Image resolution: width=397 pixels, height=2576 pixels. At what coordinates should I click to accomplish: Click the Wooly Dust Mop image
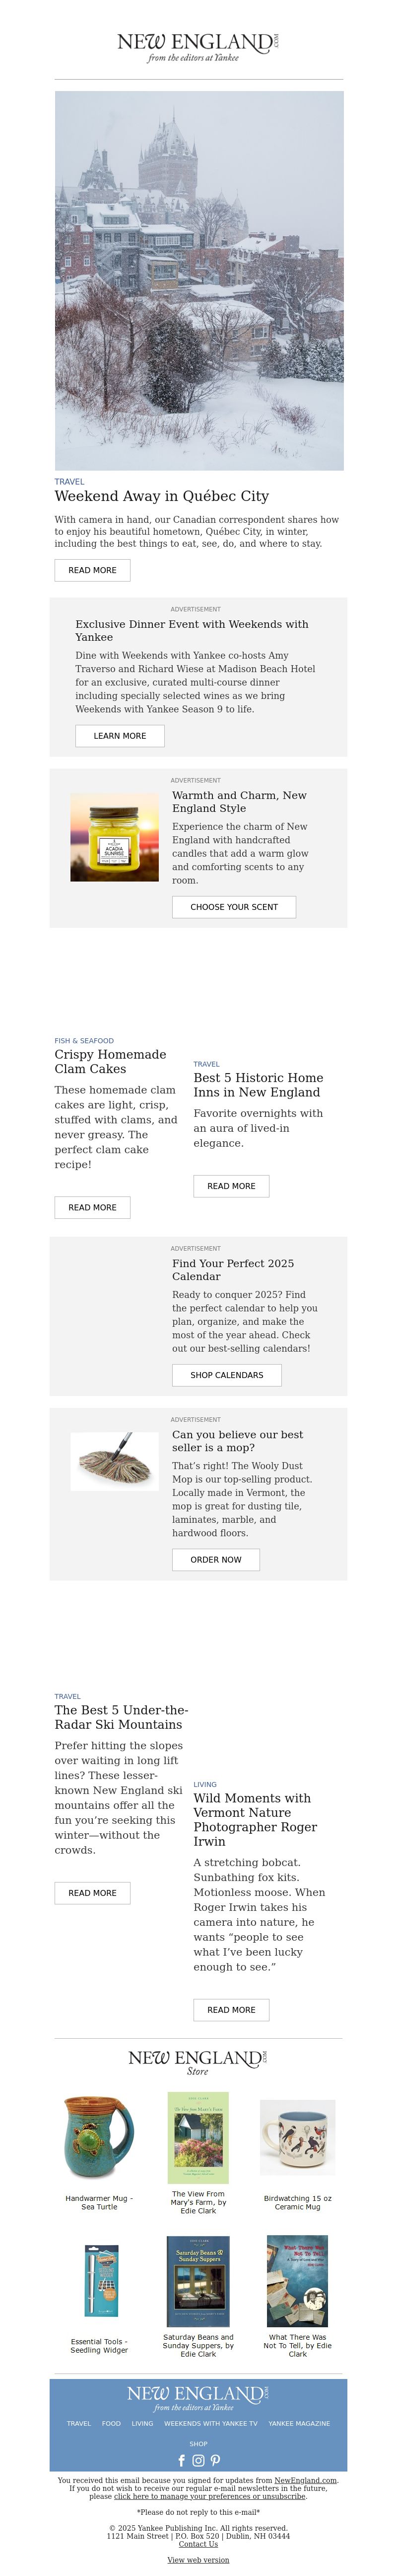[114, 1461]
